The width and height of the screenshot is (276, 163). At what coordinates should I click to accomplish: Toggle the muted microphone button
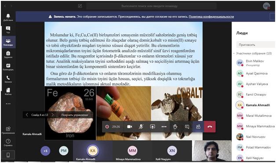pyautogui.click(x=141, y=127)
